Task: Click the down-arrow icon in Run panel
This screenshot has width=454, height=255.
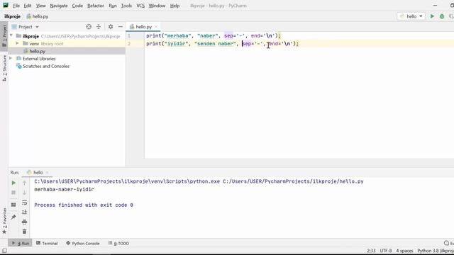Action: point(24,193)
